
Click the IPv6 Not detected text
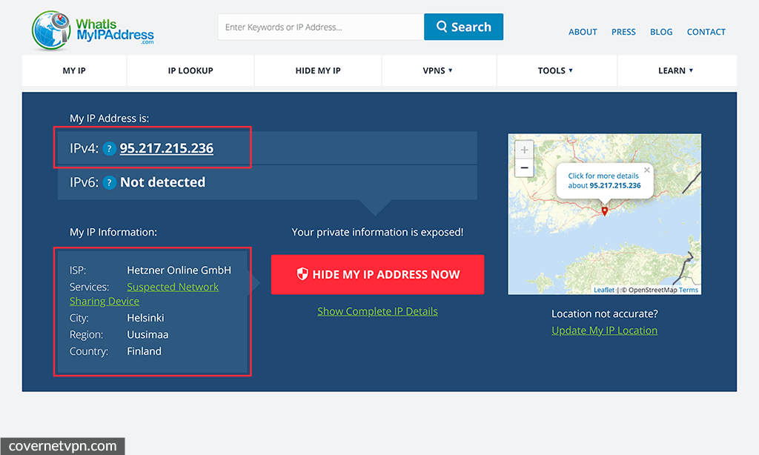pos(162,182)
